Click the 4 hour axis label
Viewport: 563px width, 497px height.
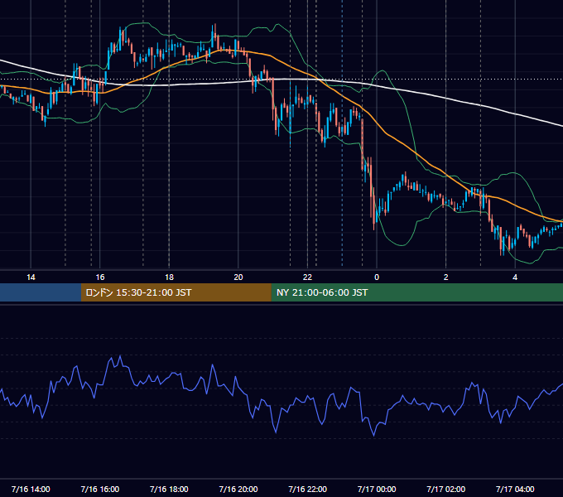pos(515,277)
